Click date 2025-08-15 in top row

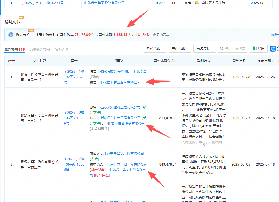coord(260,3)
